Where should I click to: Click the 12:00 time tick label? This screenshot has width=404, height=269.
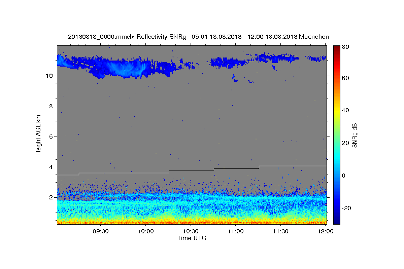[325, 232]
